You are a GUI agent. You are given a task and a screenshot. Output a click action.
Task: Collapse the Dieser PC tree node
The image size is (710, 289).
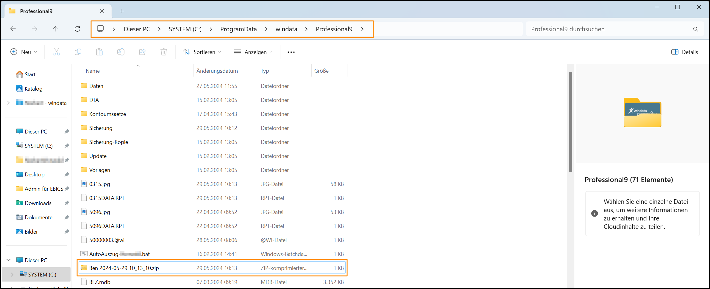pyautogui.click(x=9, y=260)
